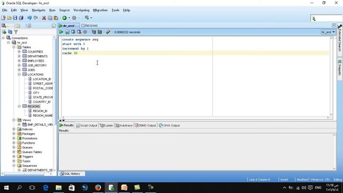Open the Navigate menu
Screen dimensions: 343x193
[x=39, y=10]
